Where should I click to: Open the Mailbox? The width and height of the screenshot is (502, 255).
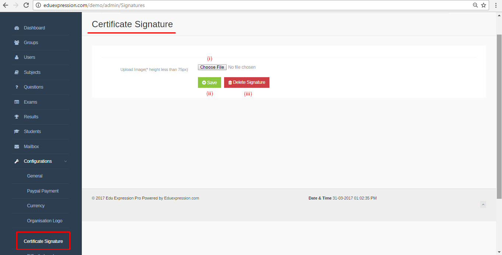point(31,147)
